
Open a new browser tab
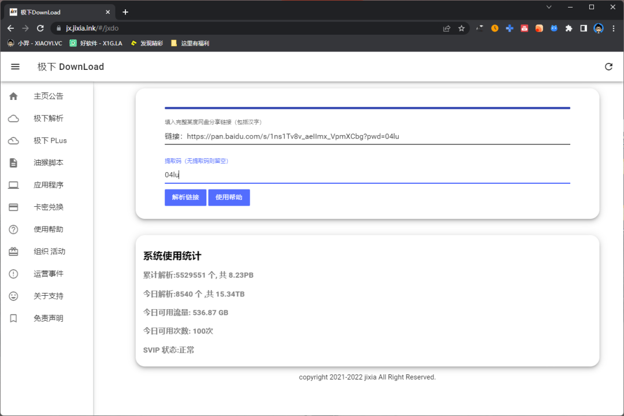pyautogui.click(x=125, y=12)
